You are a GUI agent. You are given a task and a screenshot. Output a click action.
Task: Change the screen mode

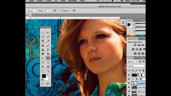[48, 84]
